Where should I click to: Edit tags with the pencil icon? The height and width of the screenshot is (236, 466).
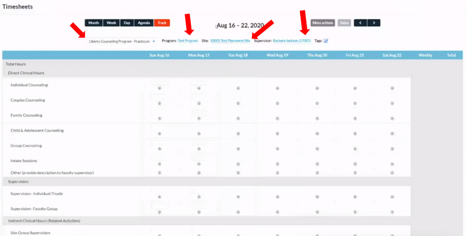click(326, 41)
